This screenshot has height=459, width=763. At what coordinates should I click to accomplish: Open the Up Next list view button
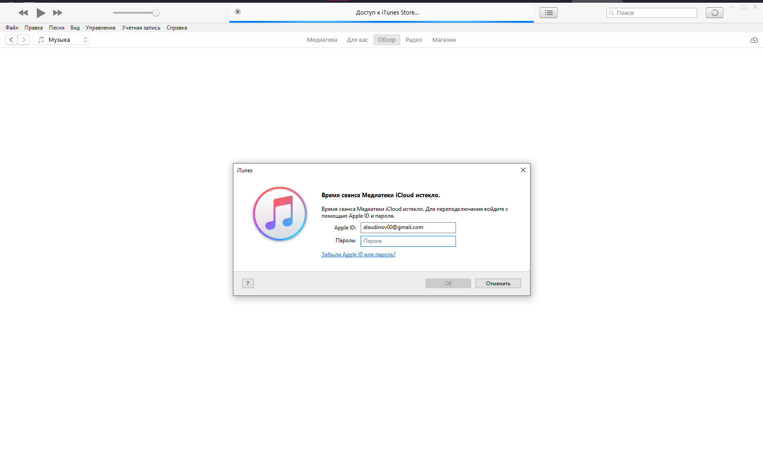(549, 13)
